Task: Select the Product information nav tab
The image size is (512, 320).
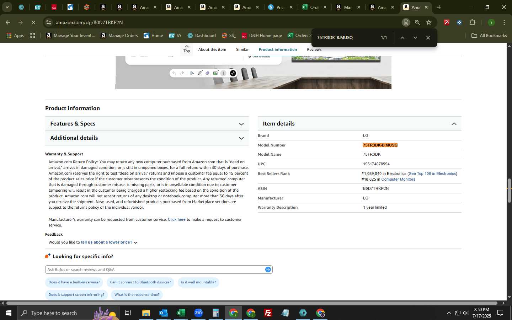Action: click(278, 49)
